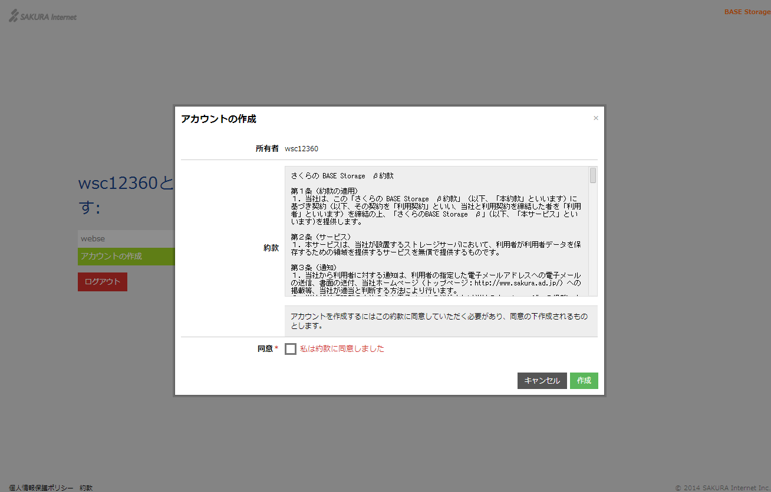Click the アカウントの作成 dialog title
The height and width of the screenshot is (492, 771).
tap(219, 119)
